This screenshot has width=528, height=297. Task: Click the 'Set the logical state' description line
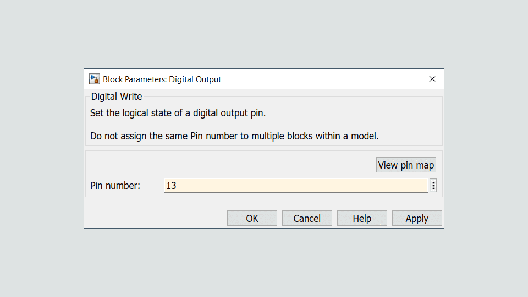(x=178, y=113)
